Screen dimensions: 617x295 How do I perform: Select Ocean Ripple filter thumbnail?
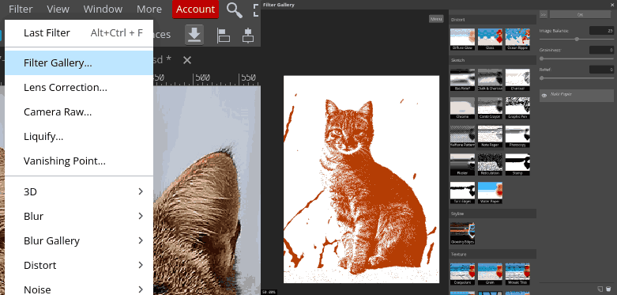pyautogui.click(x=517, y=39)
